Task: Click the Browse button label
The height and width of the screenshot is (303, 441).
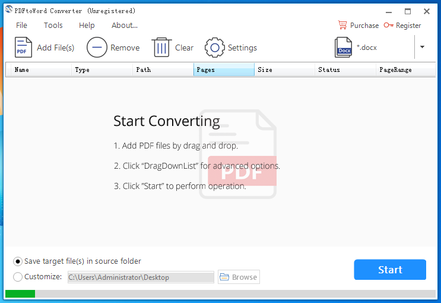Action: pos(244,277)
